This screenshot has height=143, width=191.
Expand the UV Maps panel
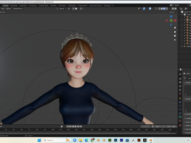pos(185,118)
